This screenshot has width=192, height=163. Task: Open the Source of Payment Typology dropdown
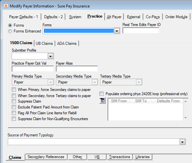pos(183,142)
